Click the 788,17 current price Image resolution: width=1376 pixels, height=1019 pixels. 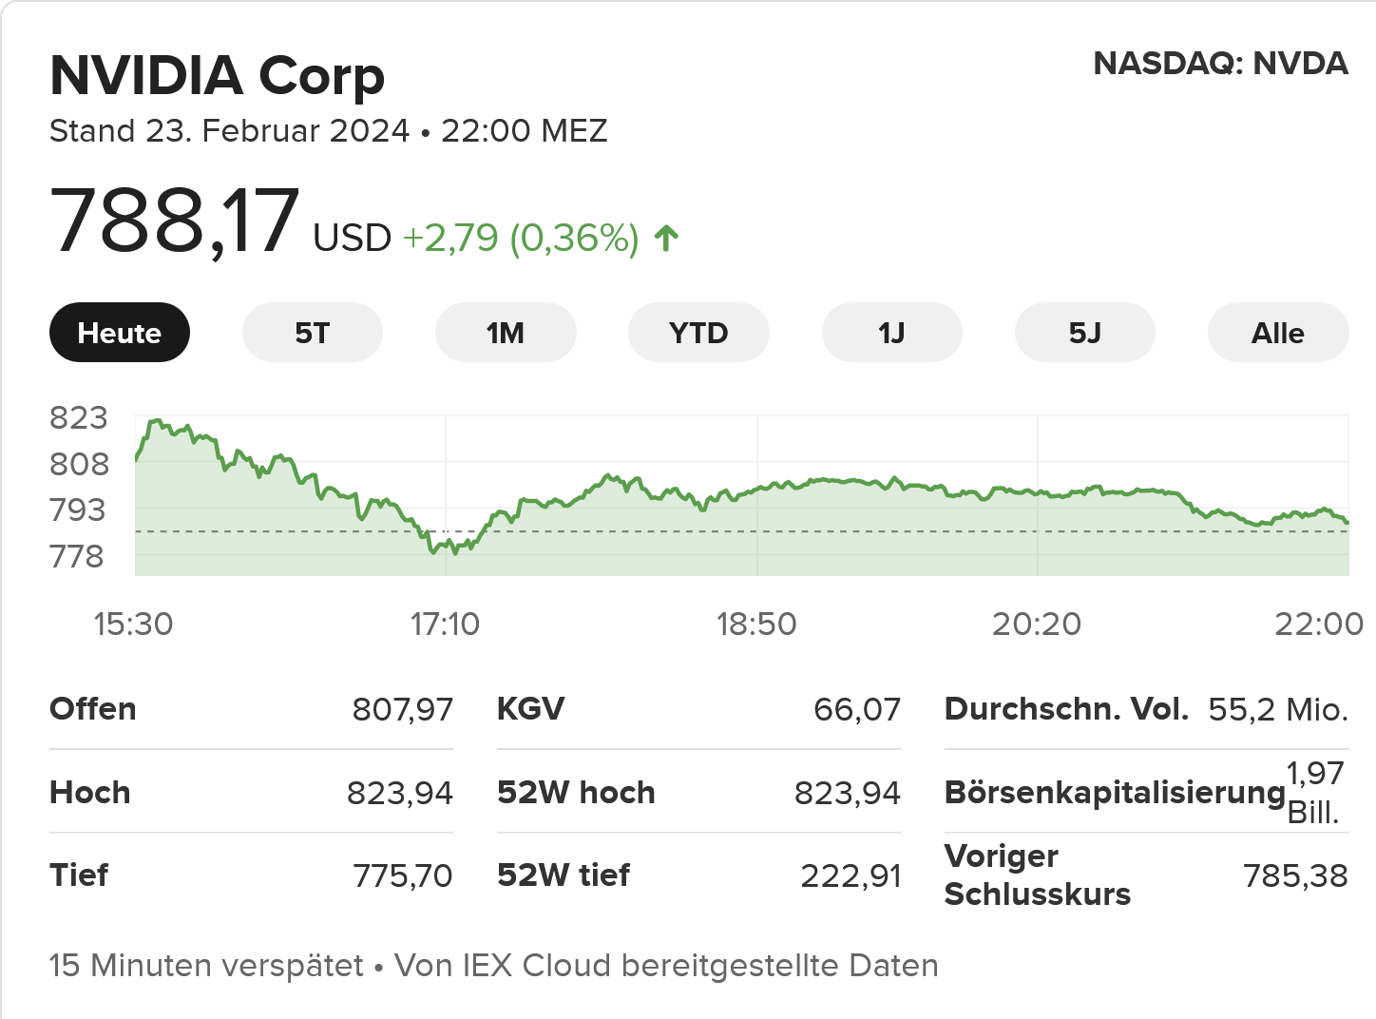click(175, 222)
